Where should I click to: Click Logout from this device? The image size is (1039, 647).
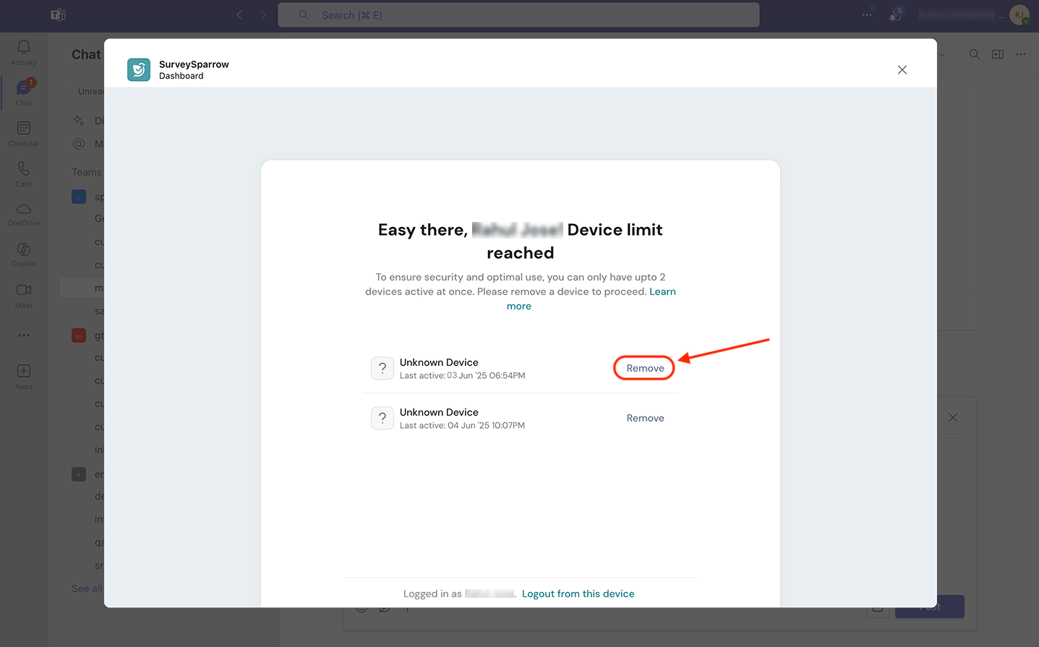[578, 594]
